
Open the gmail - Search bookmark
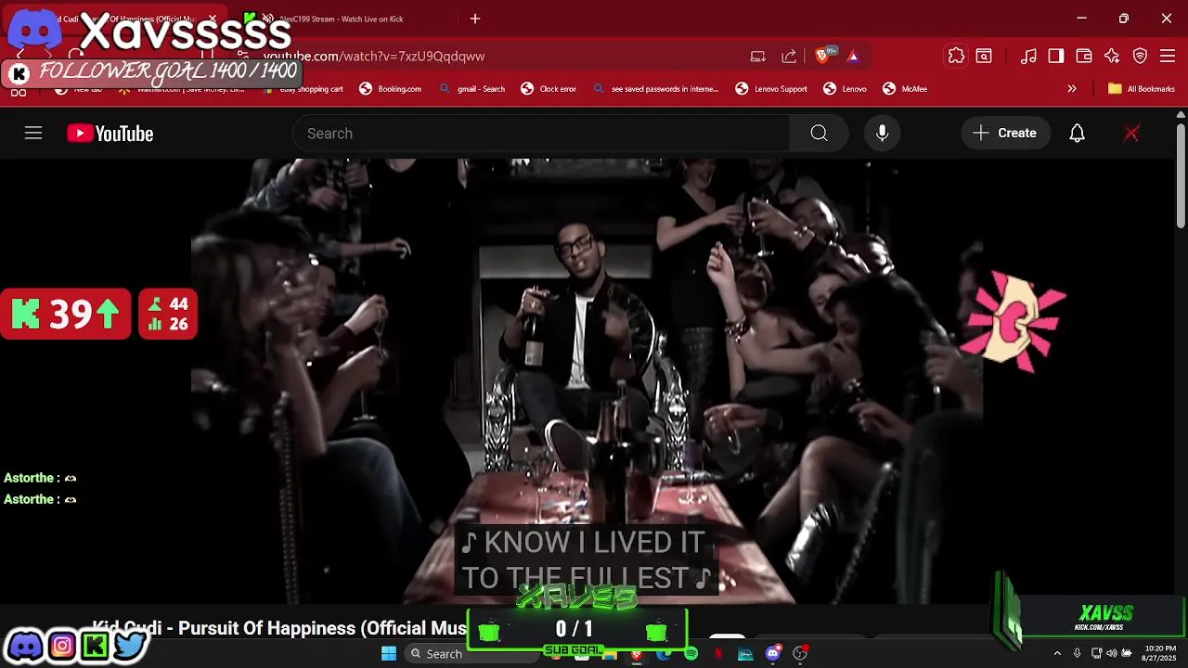click(472, 89)
